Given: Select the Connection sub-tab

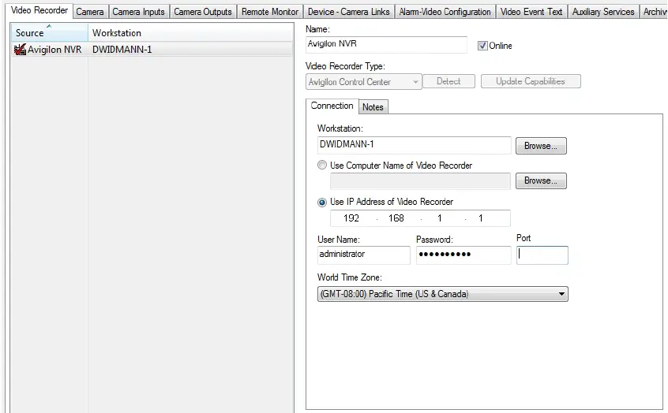Looking at the screenshot, I should (332, 106).
